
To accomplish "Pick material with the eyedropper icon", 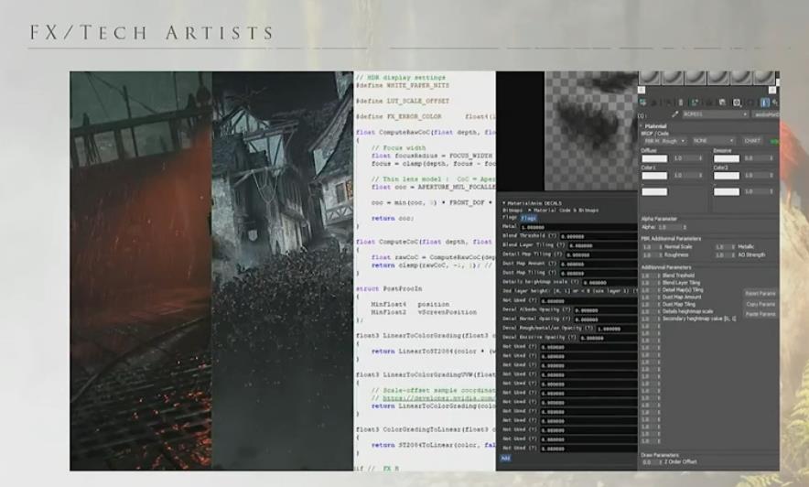I will (x=674, y=114).
